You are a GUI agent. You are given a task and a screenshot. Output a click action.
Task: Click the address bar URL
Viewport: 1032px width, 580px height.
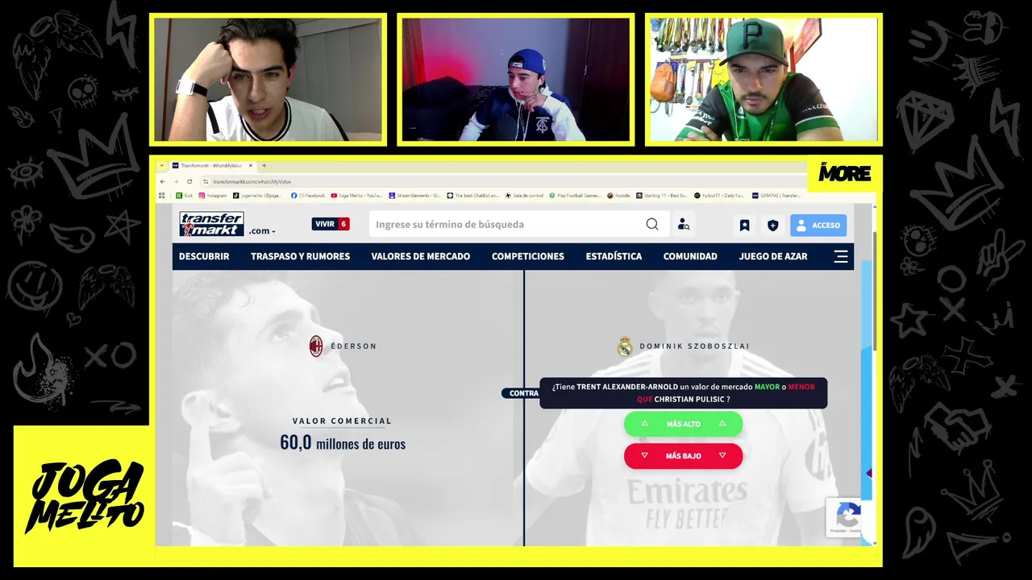click(x=252, y=181)
